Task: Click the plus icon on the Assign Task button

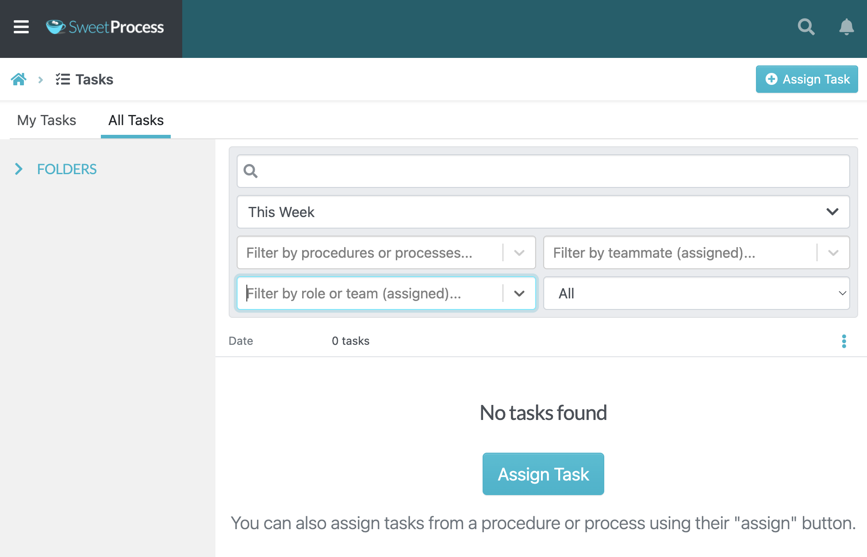Action: [x=771, y=79]
